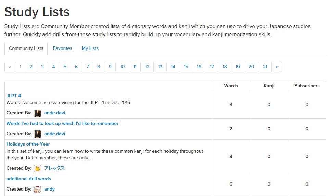Go to page 18
Screen dimensions: 328x196
[225, 67]
